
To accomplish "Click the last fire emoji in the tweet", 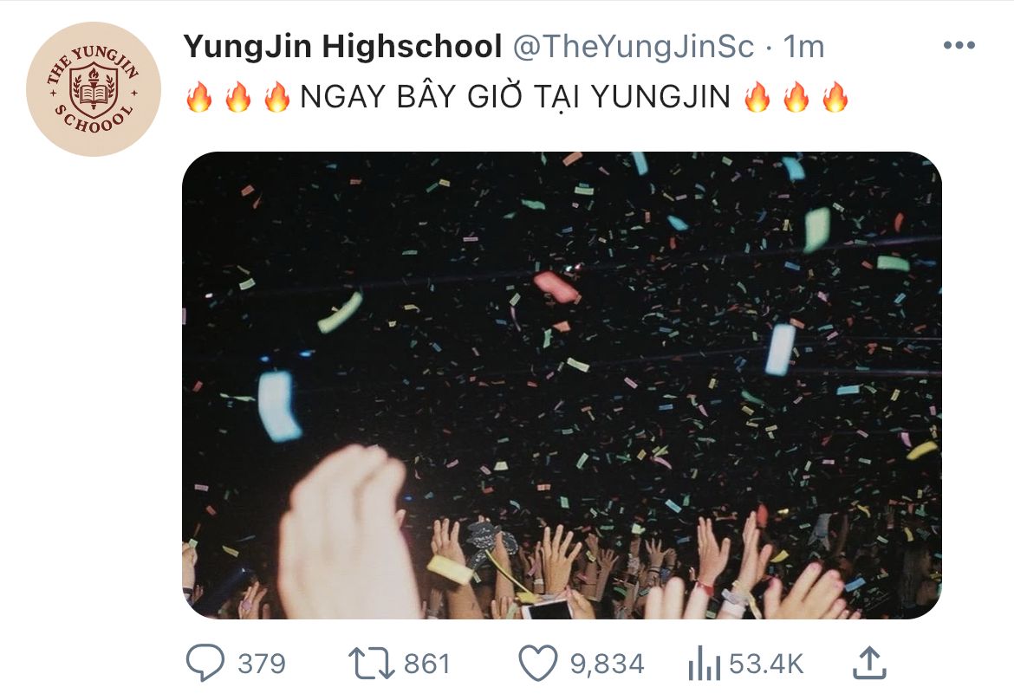I will pyautogui.click(x=835, y=97).
